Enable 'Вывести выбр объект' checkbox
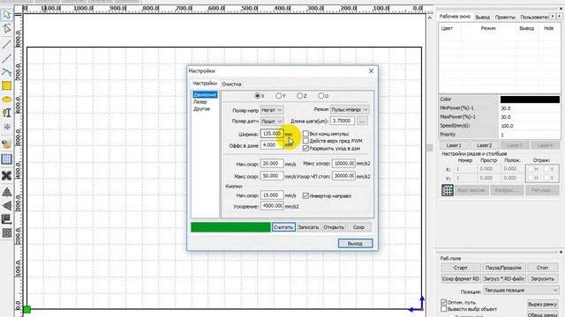The height and width of the screenshot is (317, 565). click(x=443, y=309)
